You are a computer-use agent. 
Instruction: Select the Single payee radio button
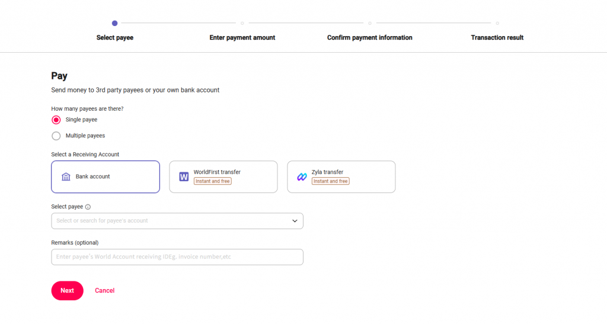tap(56, 120)
